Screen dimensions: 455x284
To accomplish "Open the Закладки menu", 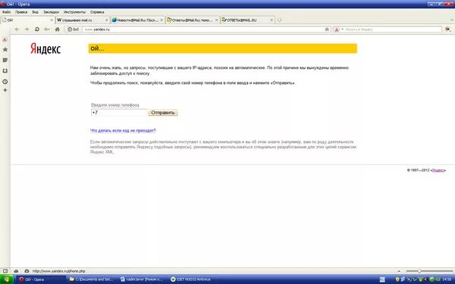I will pos(51,12).
